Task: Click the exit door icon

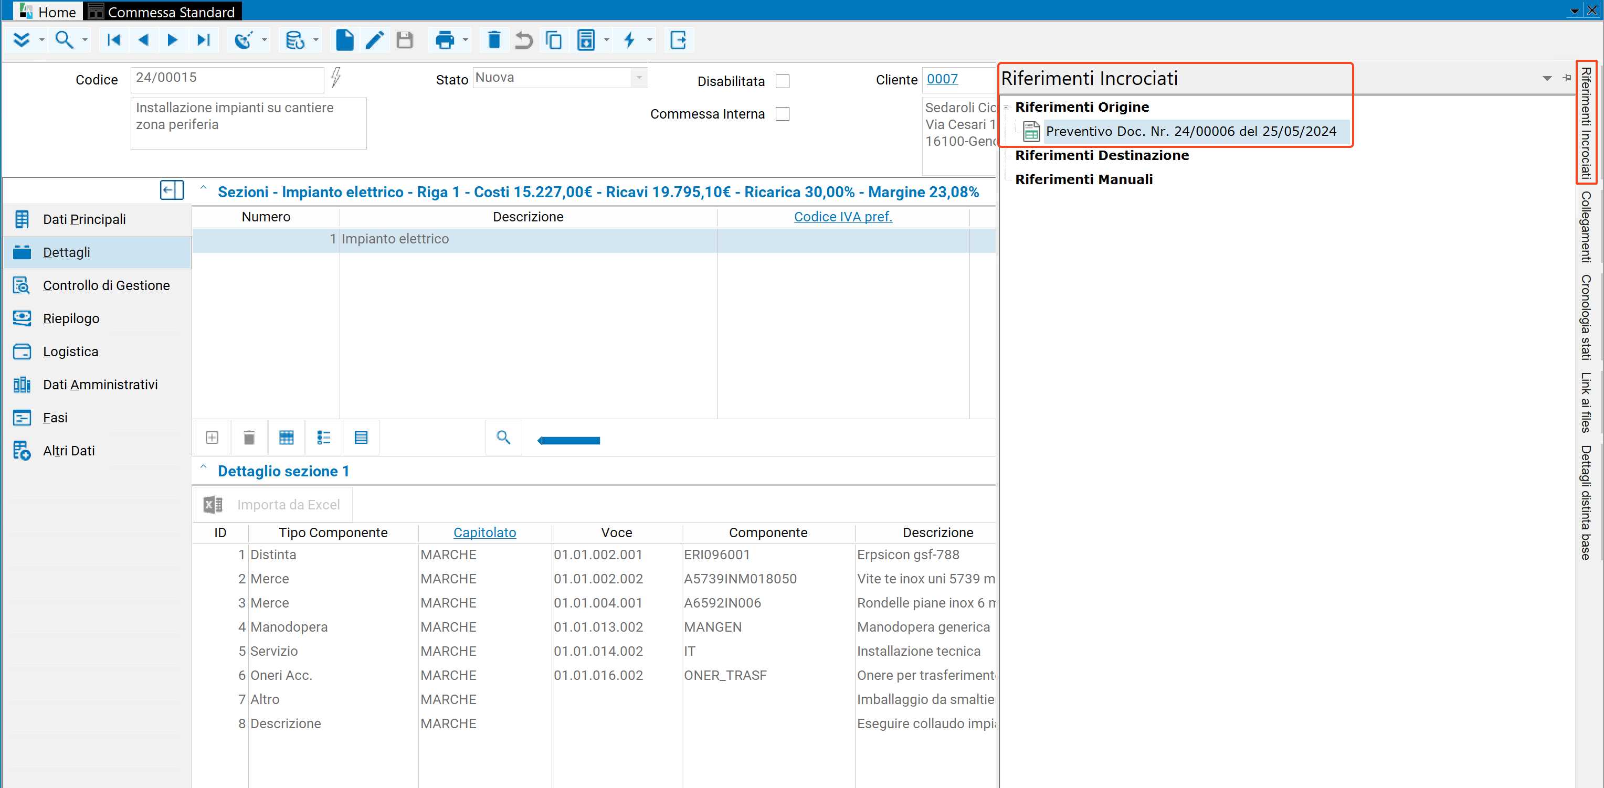Action: coord(678,40)
